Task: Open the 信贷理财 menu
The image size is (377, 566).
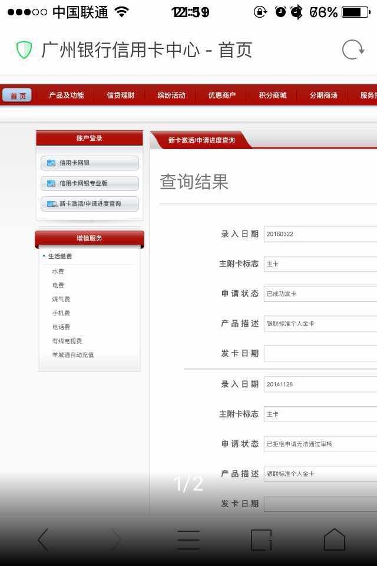Action: (x=121, y=96)
